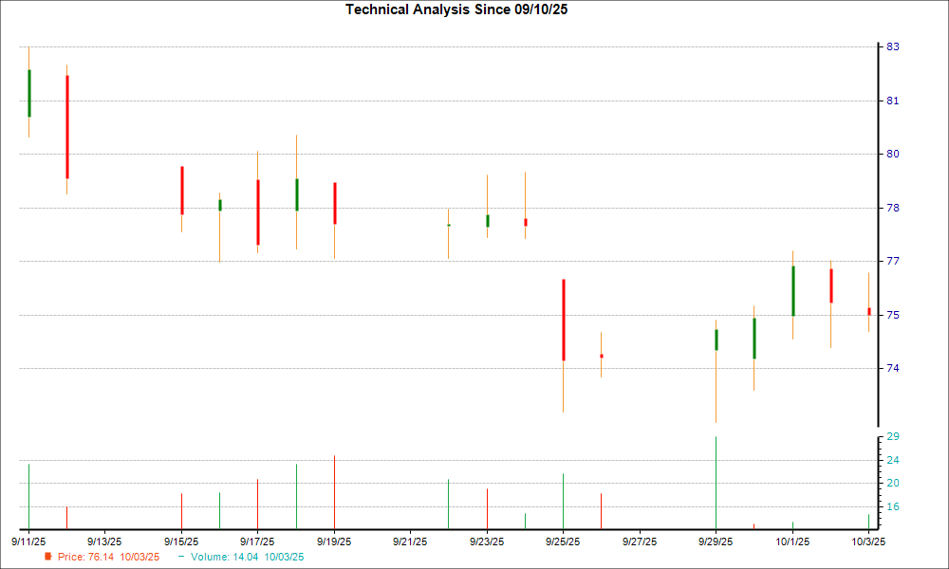The width and height of the screenshot is (949, 569).
Task: Click the red volume bar on 9/19/25
Action: point(334,491)
